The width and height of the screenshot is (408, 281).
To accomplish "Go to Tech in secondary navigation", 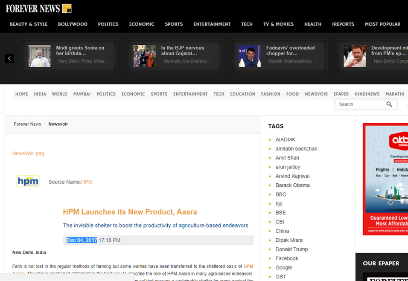I will coord(219,94).
